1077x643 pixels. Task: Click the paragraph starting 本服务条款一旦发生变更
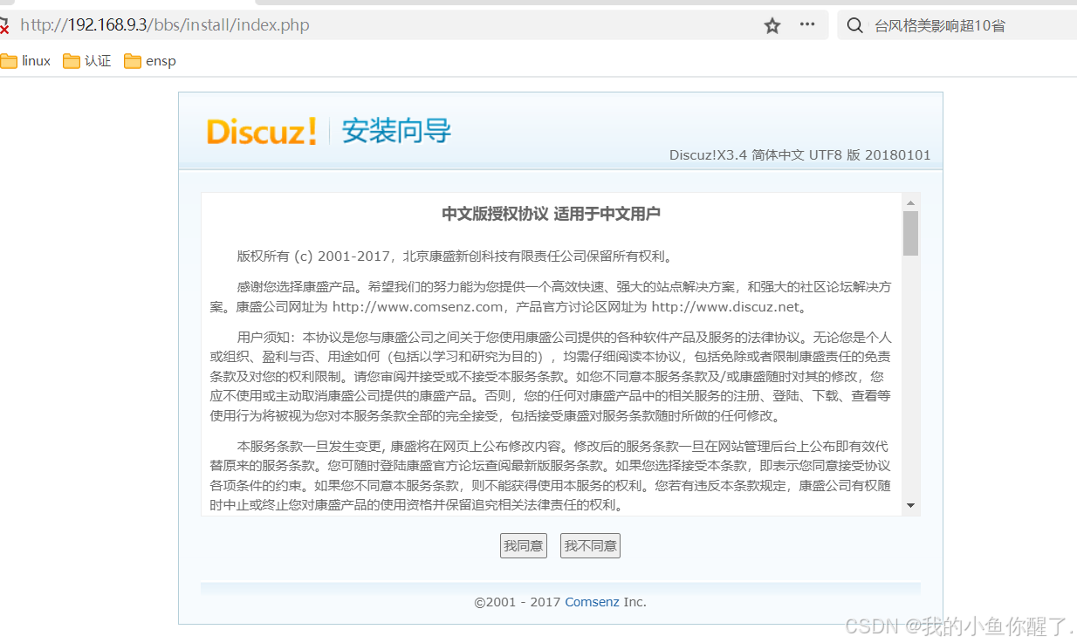click(x=551, y=475)
